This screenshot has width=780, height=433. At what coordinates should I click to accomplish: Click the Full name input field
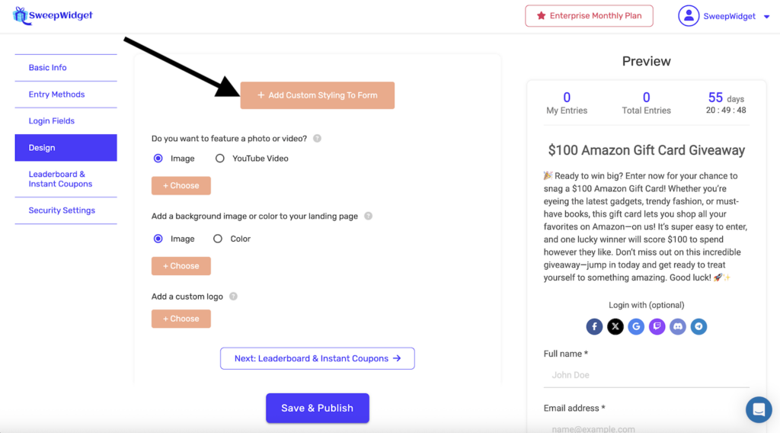pyautogui.click(x=646, y=375)
